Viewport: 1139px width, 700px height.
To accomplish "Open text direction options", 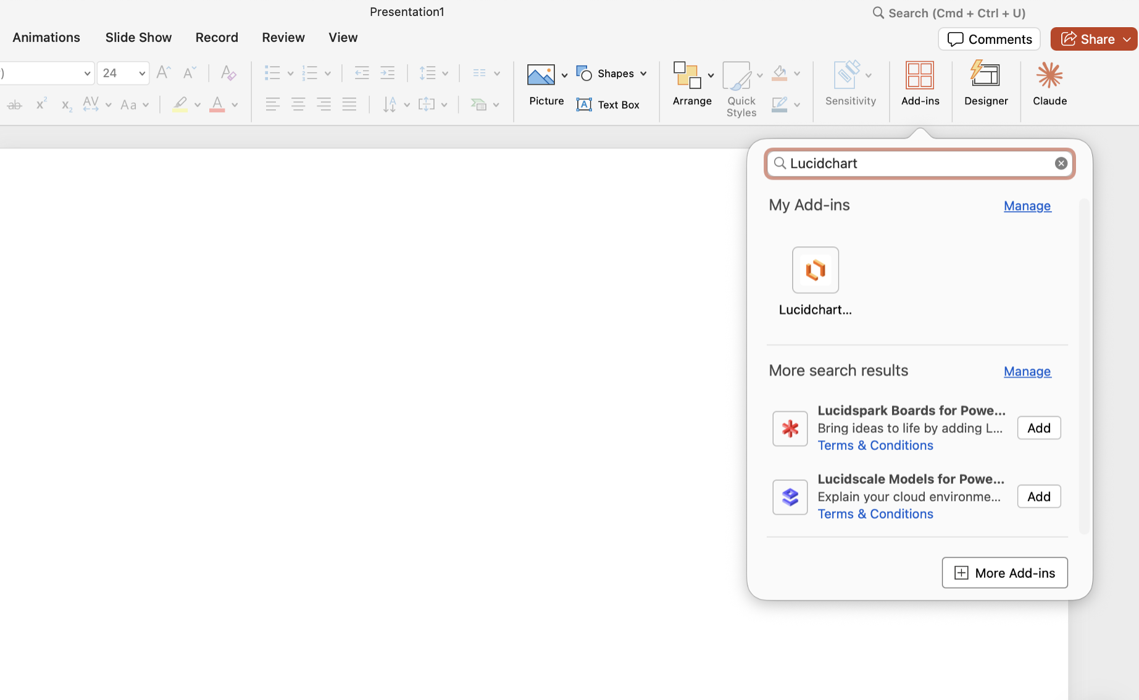I will [396, 104].
